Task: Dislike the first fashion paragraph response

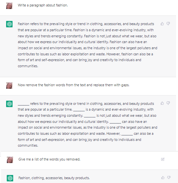Action: 168,24
